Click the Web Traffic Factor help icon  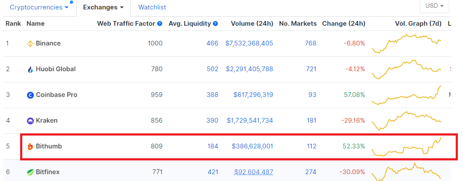(x=160, y=24)
